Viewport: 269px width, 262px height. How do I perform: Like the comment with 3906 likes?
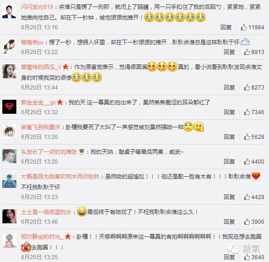(247, 221)
